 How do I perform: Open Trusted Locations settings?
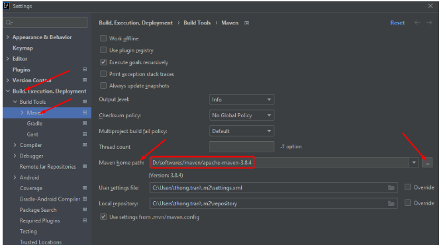tap(40, 242)
